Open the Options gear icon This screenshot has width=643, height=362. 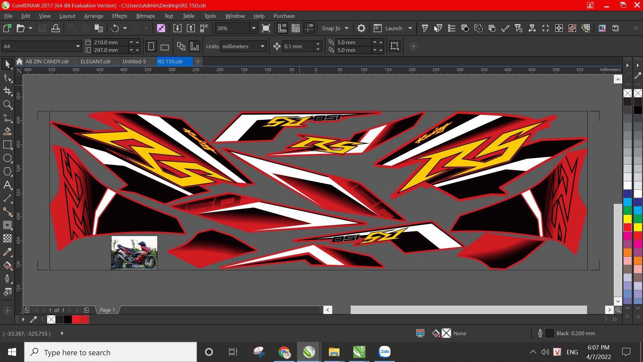coord(361,28)
